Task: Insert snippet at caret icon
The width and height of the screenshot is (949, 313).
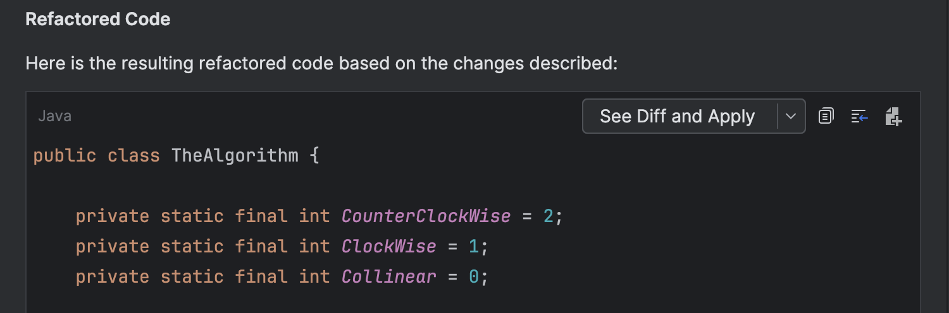Action: [859, 116]
